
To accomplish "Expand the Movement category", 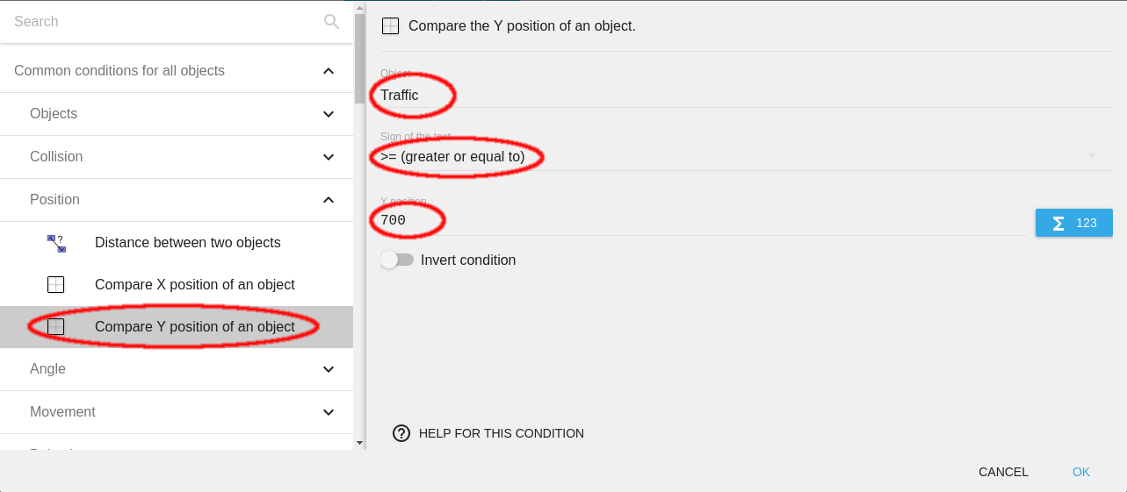I will click(x=328, y=412).
